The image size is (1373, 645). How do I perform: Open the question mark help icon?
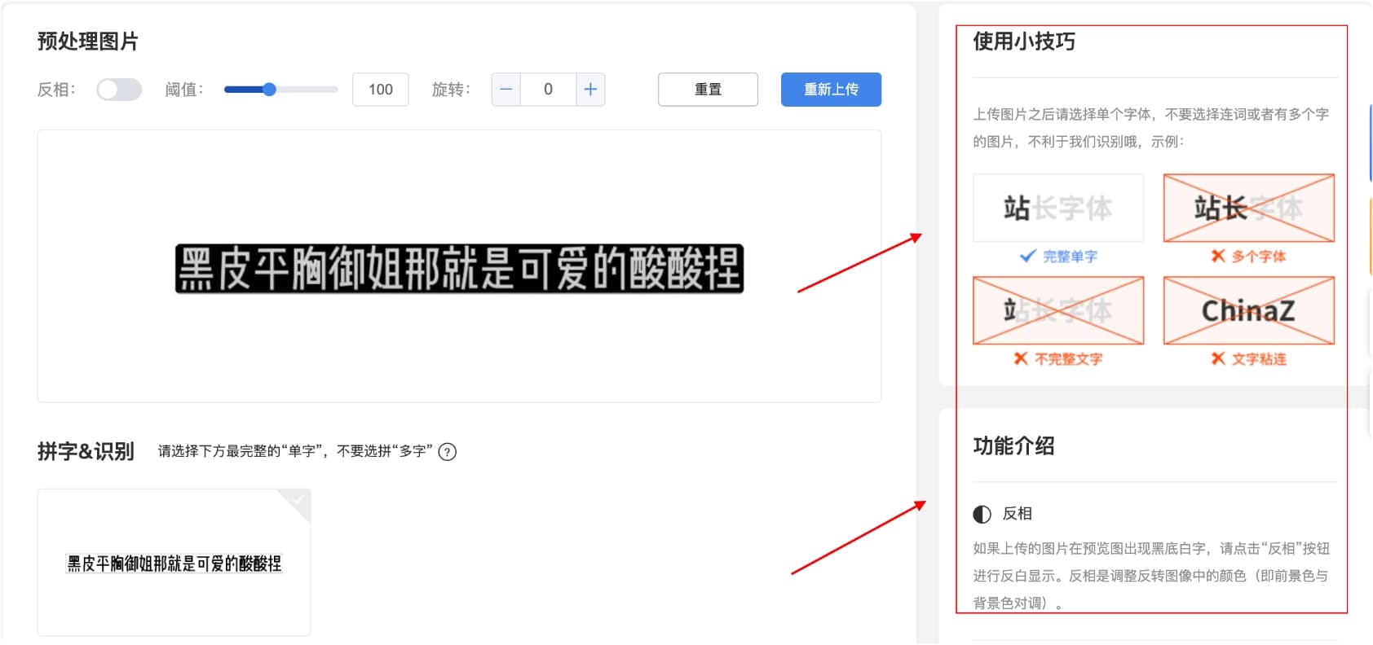click(448, 452)
